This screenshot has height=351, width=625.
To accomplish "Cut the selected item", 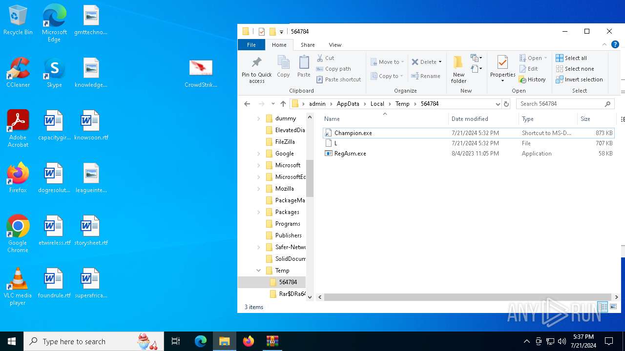I will click(326, 58).
